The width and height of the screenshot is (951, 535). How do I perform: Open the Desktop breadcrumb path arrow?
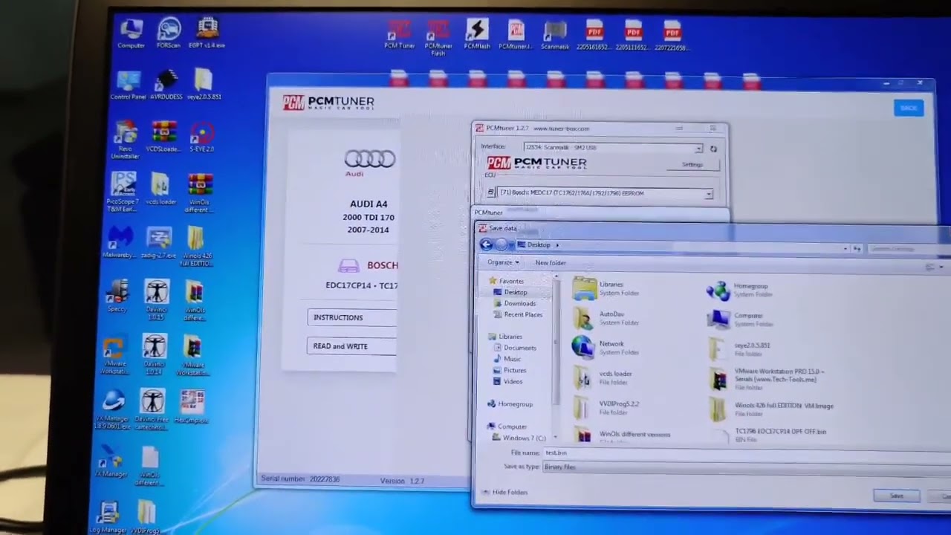click(557, 245)
